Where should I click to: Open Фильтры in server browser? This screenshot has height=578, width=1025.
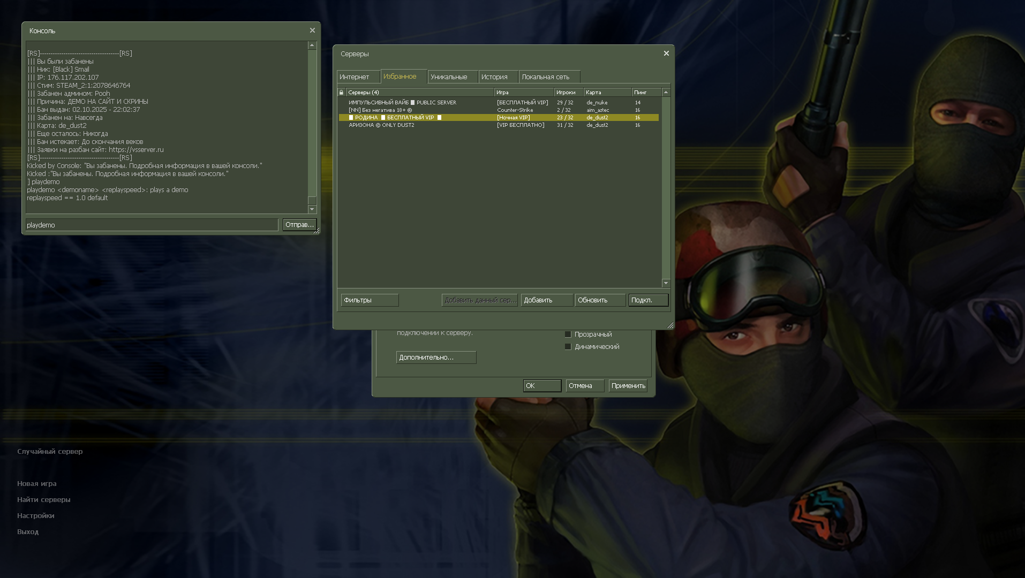pyautogui.click(x=370, y=300)
